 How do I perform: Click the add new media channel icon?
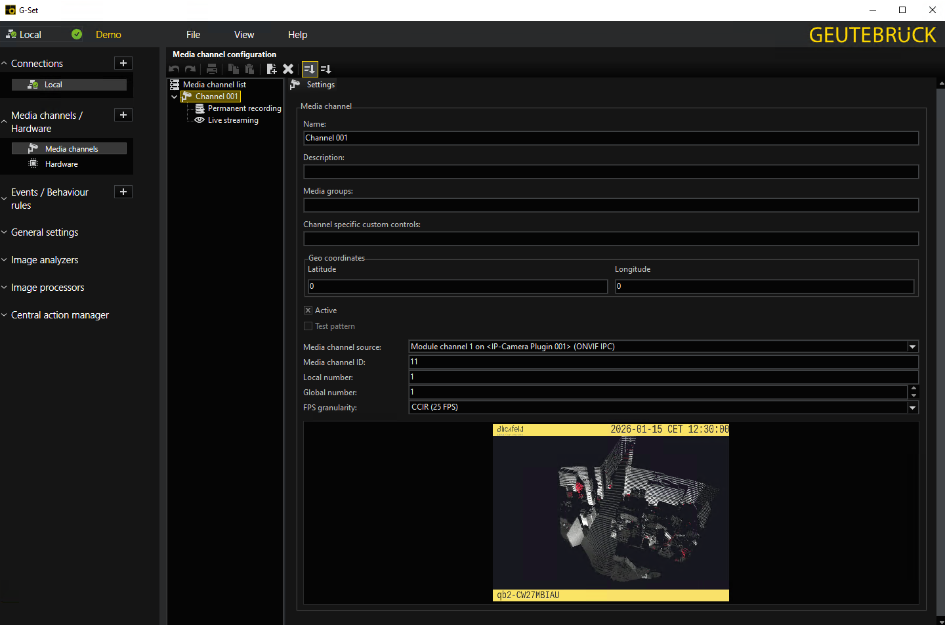click(272, 69)
